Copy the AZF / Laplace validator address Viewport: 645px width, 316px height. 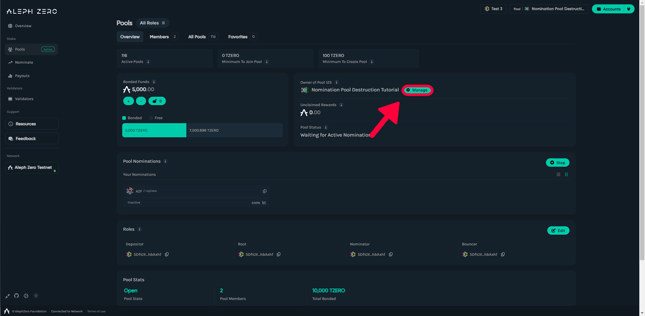pyautogui.click(x=265, y=191)
